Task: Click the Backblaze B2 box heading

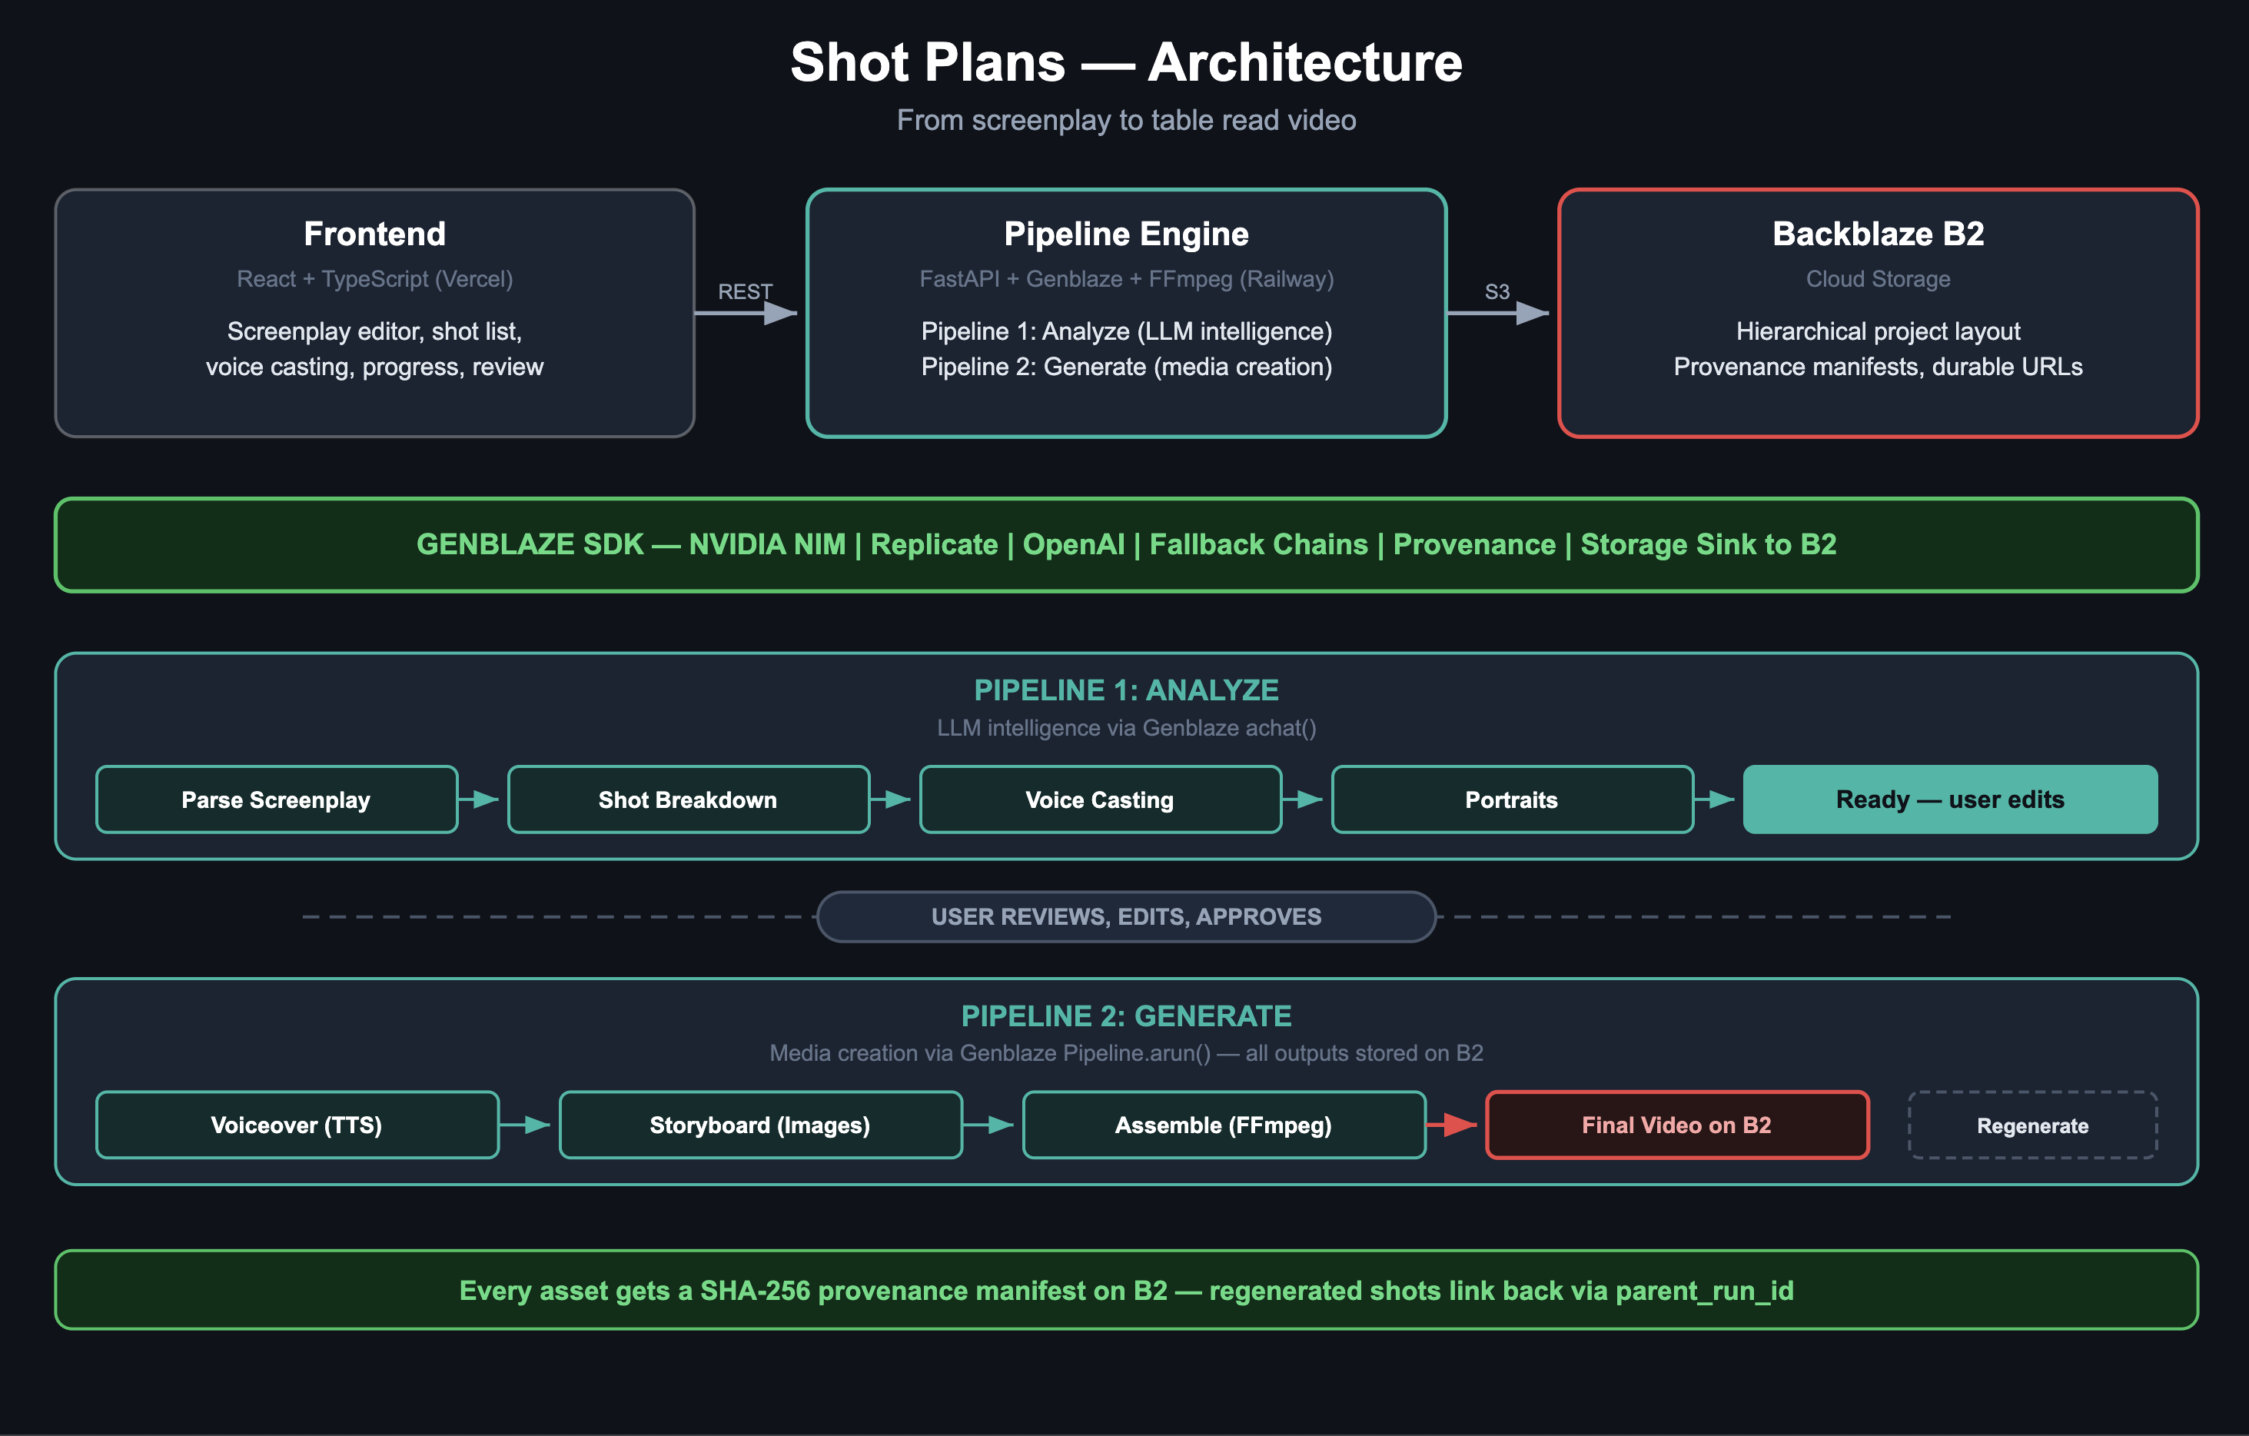Action: (1877, 234)
